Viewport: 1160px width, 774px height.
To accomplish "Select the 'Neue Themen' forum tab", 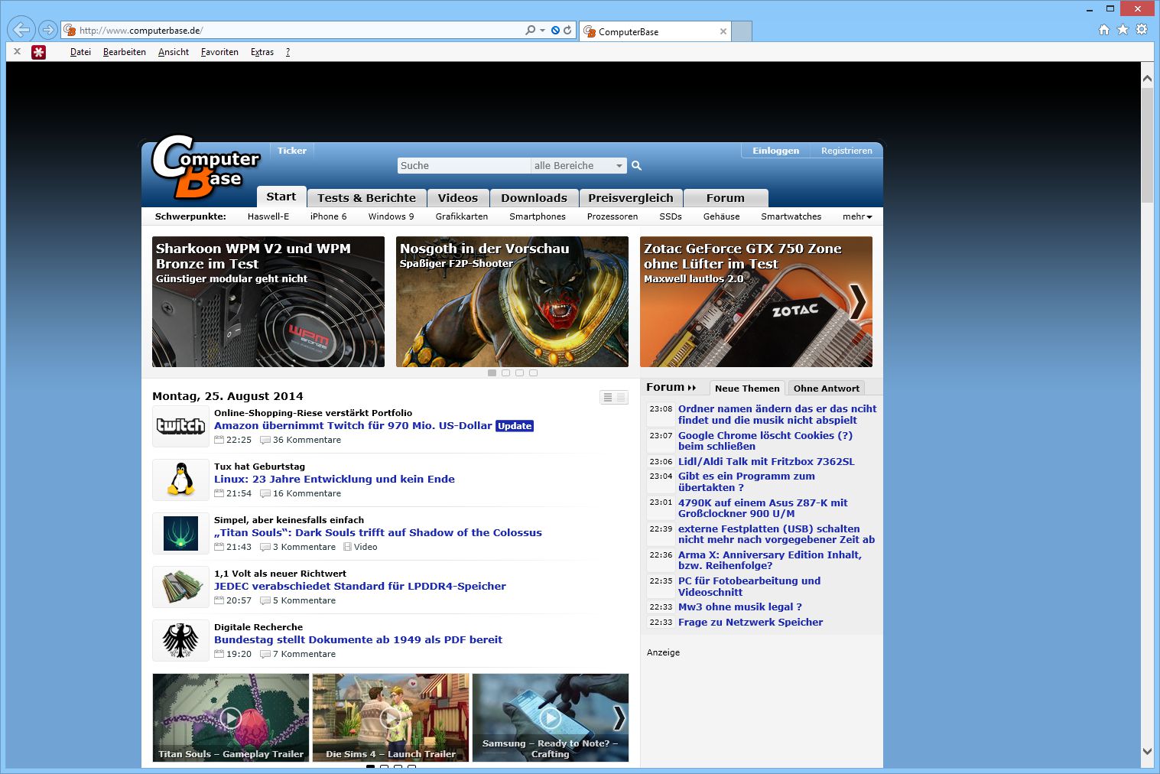I will point(747,389).
